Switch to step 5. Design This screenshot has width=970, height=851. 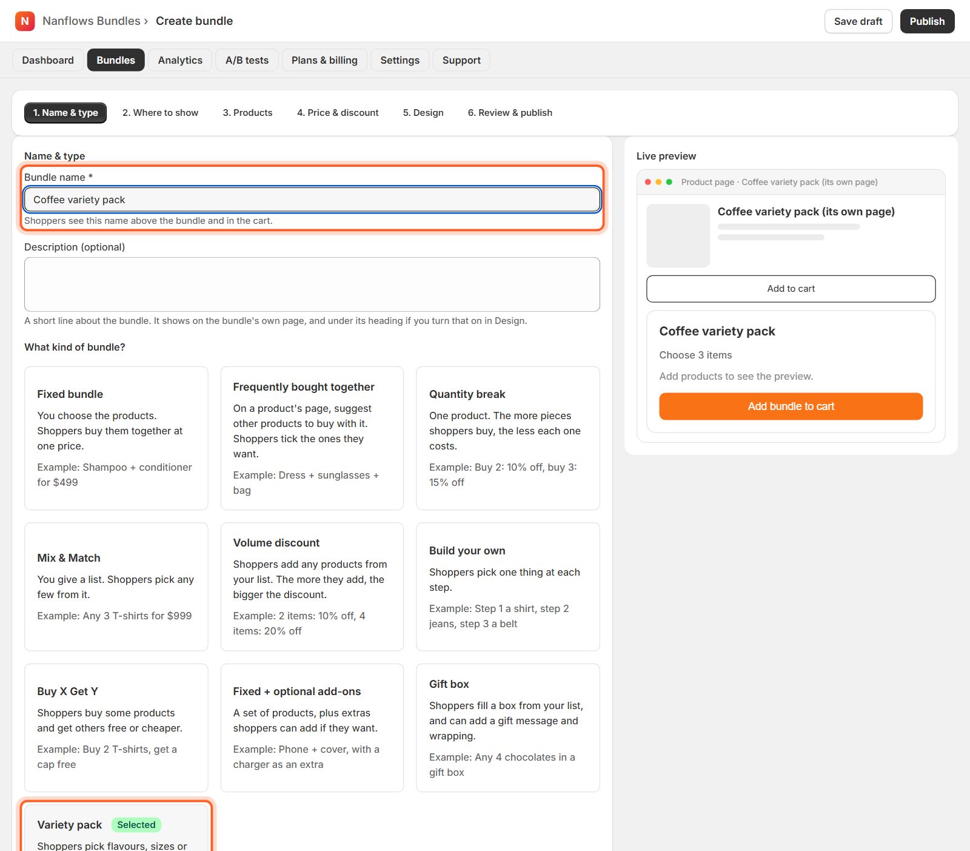[423, 113]
